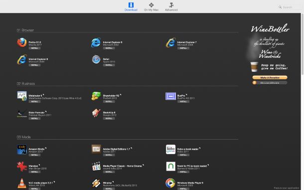Viewport: 304px width, 190px height.
Task: Install Elster Formular
Action: [x=34, y=118]
